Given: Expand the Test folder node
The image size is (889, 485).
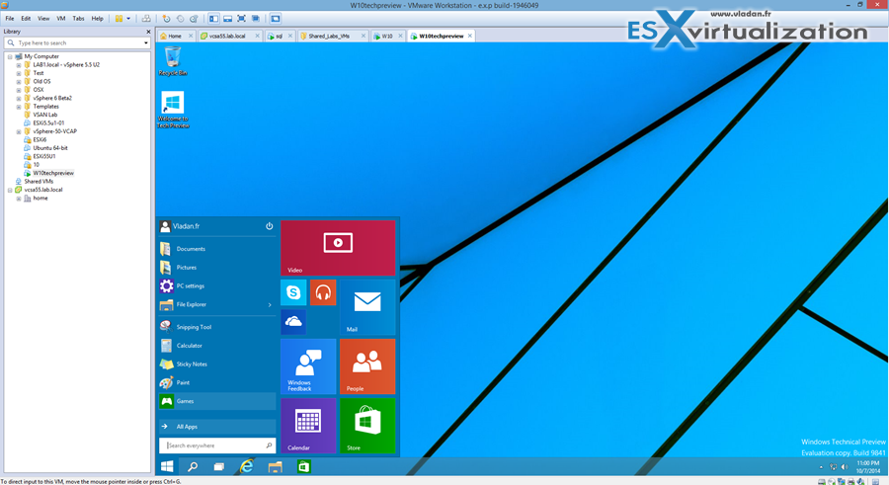Looking at the screenshot, I should (x=19, y=73).
